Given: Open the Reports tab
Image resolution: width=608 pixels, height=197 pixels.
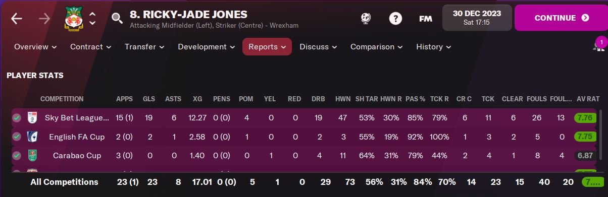Looking at the screenshot, I should 267,47.
